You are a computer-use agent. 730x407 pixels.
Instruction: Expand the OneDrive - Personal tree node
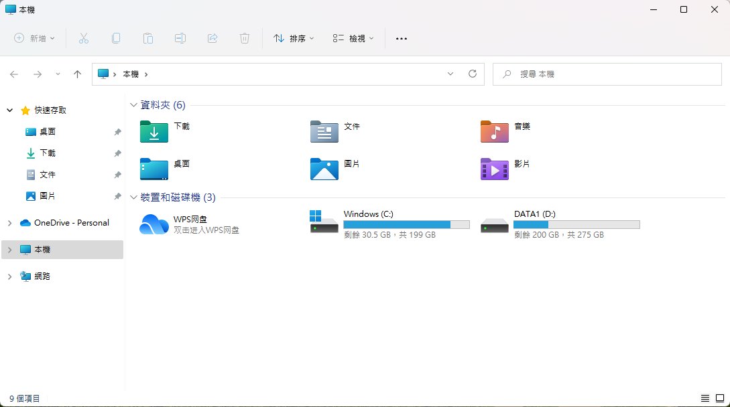[9, 223]
